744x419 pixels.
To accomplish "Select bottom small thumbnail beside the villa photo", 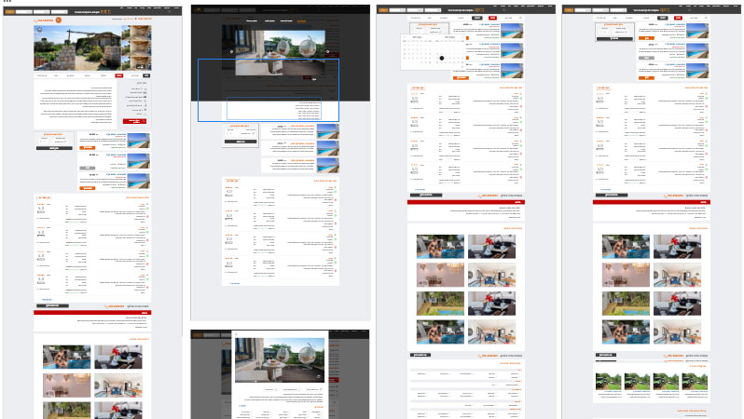I will 139,61.
